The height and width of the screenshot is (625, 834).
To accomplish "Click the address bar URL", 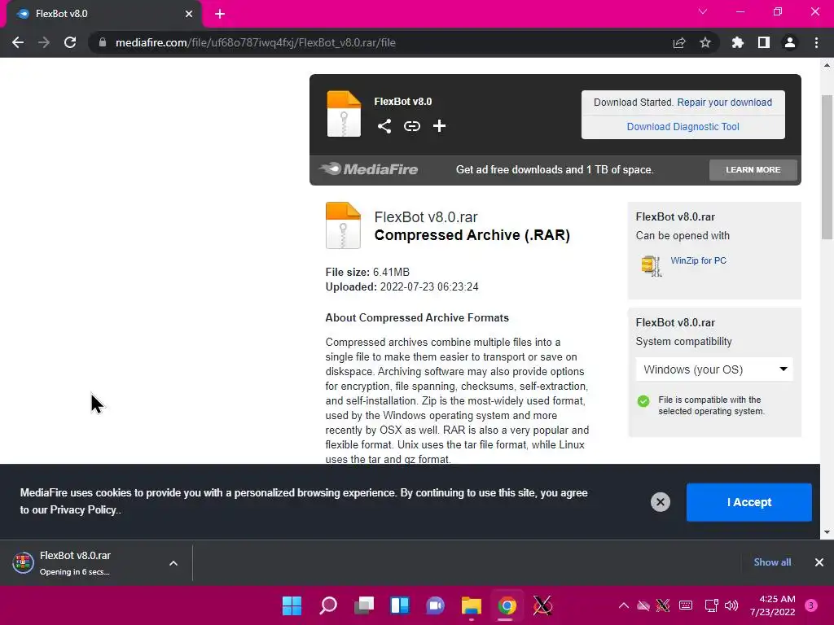I will click(x=255, y=42).
